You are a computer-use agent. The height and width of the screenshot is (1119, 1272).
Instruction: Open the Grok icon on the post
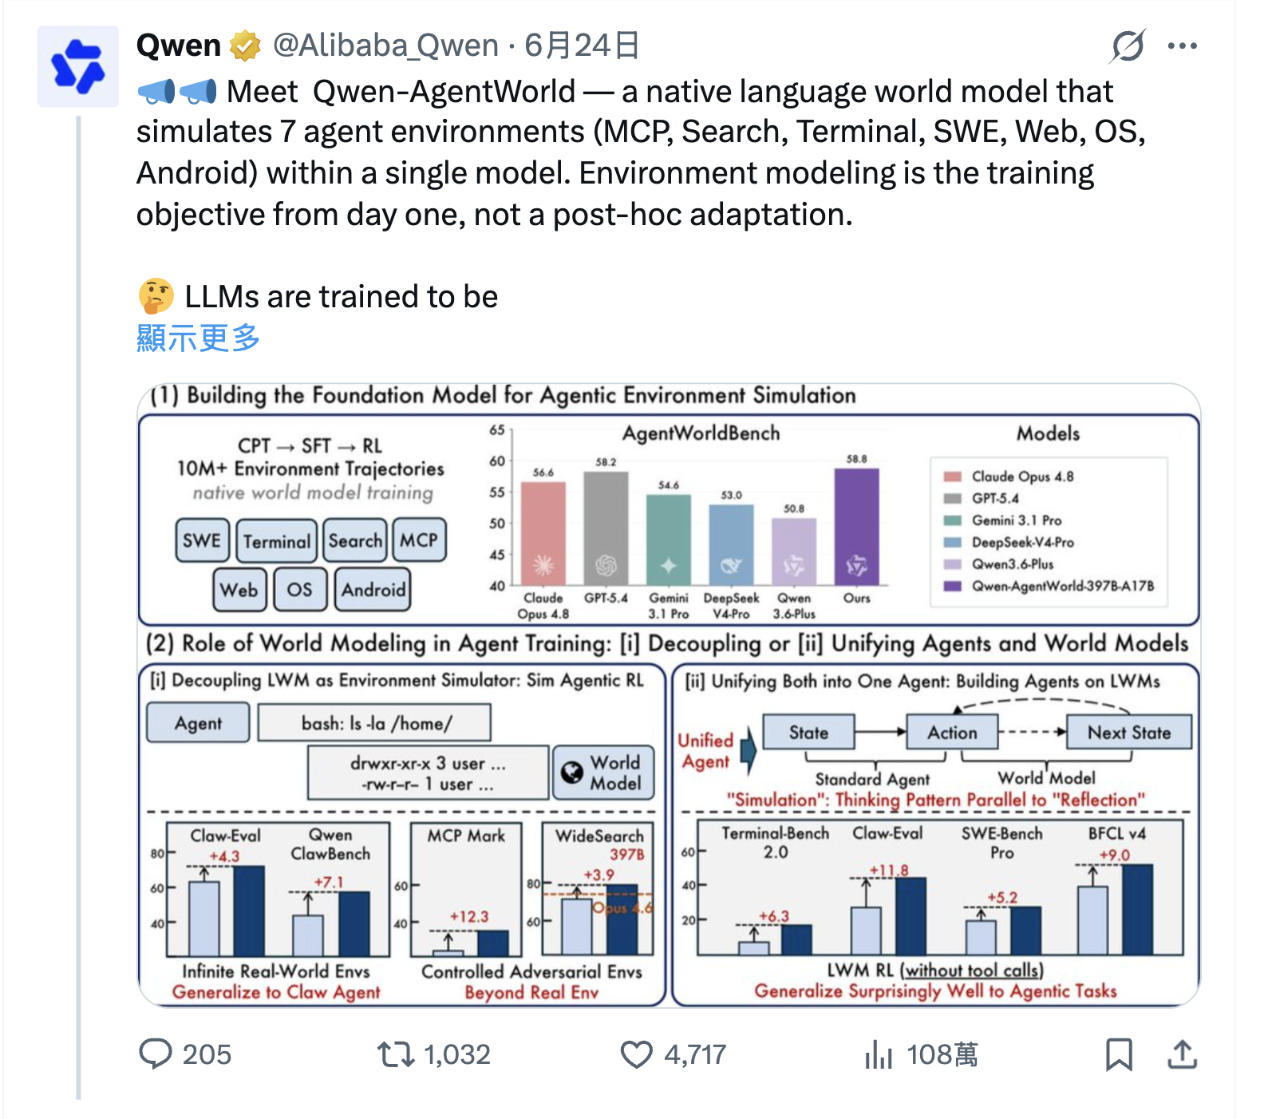(1128, 46)
